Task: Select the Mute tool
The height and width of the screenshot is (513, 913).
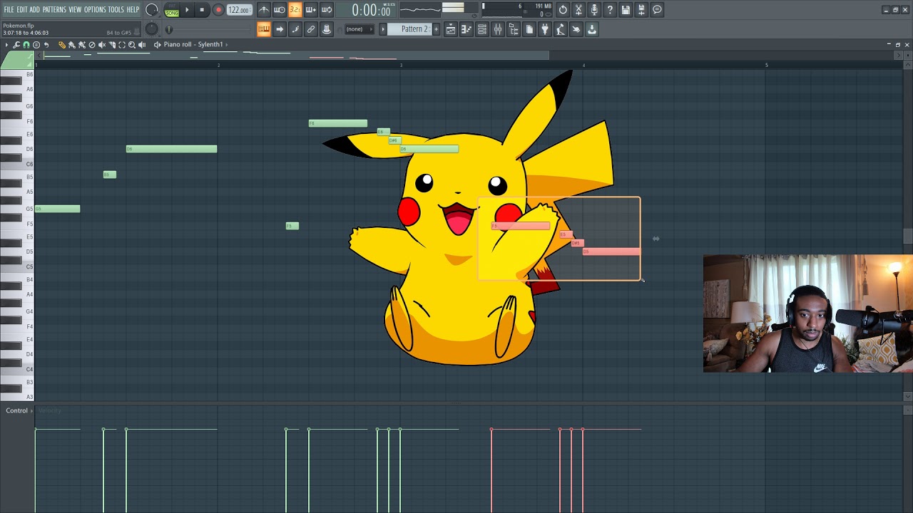Action: tap(102, 45)
